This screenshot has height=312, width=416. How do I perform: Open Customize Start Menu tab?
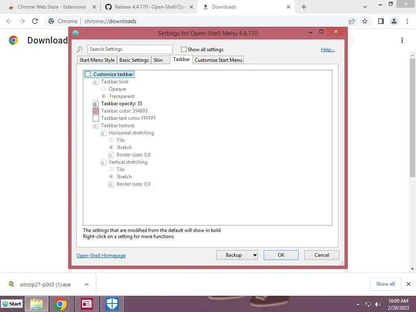218,60
